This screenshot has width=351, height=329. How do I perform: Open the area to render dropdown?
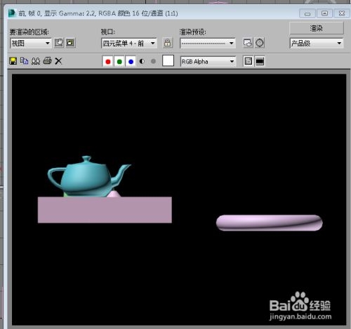31,43
